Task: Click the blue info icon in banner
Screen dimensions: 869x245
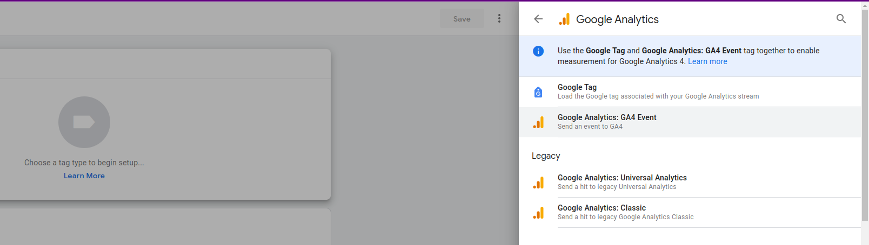Action: coord(538,51)
